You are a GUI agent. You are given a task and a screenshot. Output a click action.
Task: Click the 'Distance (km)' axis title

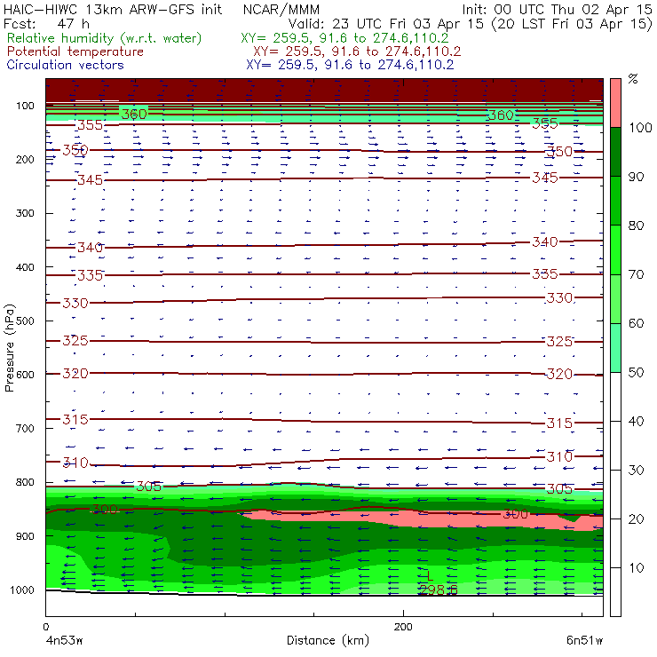coord(328,640)
